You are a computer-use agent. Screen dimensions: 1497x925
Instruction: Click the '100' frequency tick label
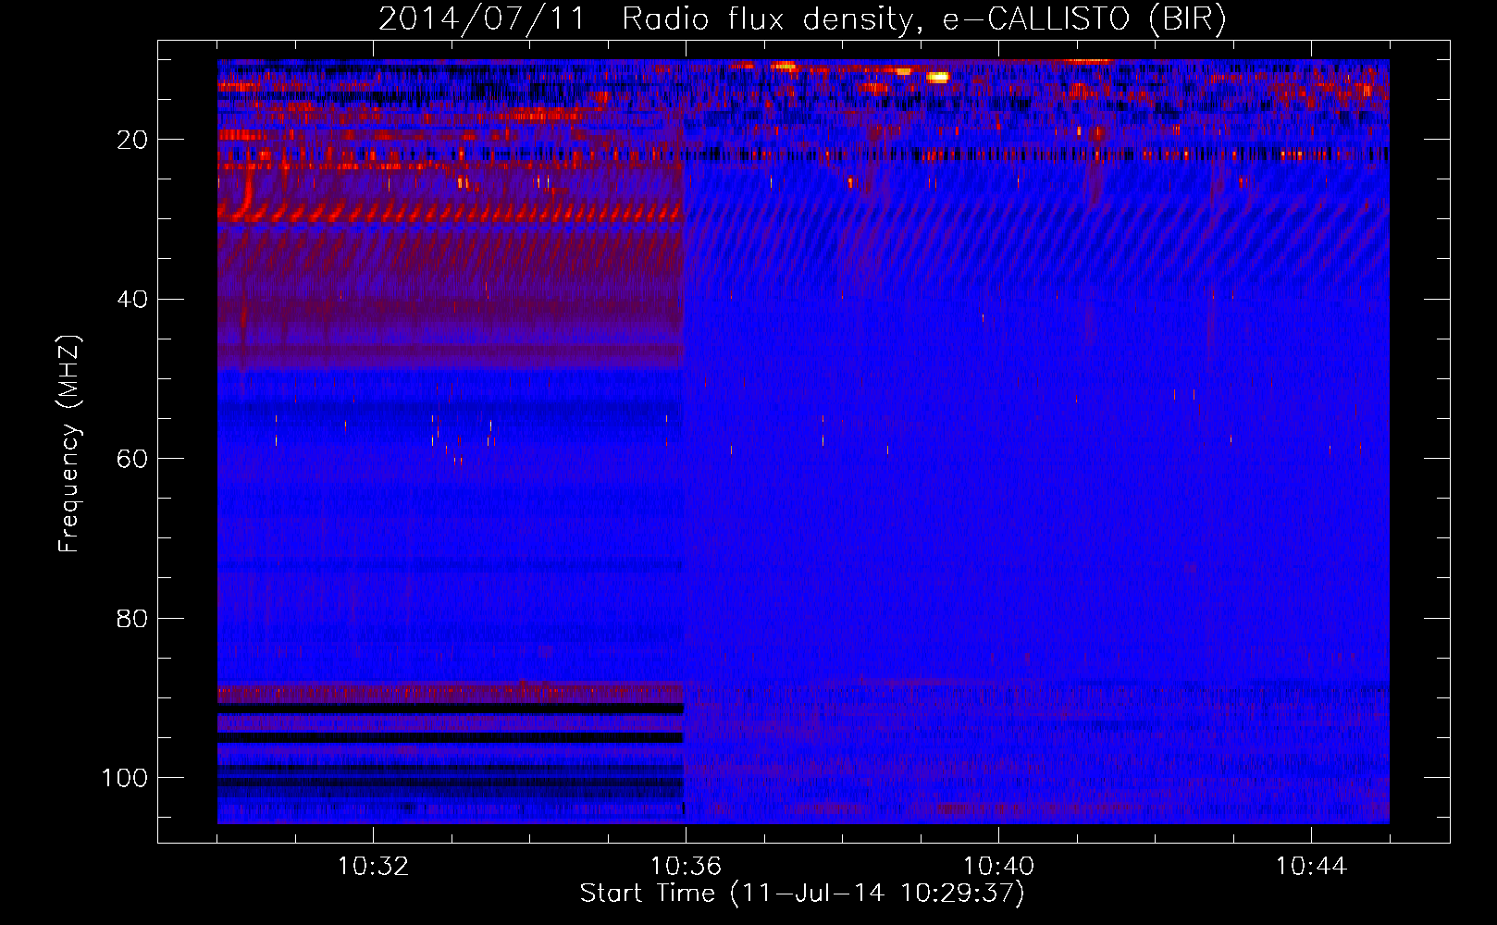(125, 778)
